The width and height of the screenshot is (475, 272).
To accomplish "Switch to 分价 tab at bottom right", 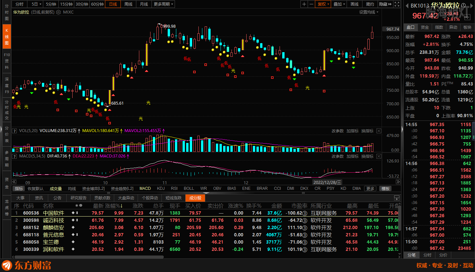I will coord(443,255).
